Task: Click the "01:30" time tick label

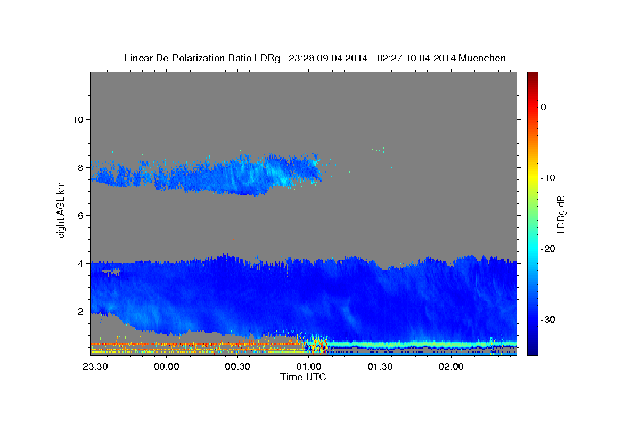Action: (x=380, y=367)
